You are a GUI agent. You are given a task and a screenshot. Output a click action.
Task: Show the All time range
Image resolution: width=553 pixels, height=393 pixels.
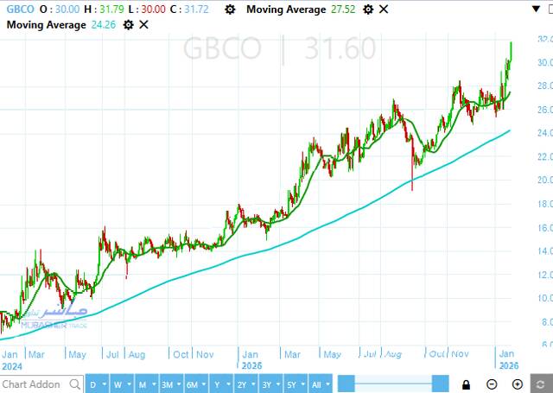(x=319, y=383)
